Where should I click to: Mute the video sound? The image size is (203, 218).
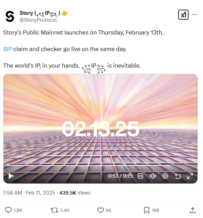[x=153, y=176]
